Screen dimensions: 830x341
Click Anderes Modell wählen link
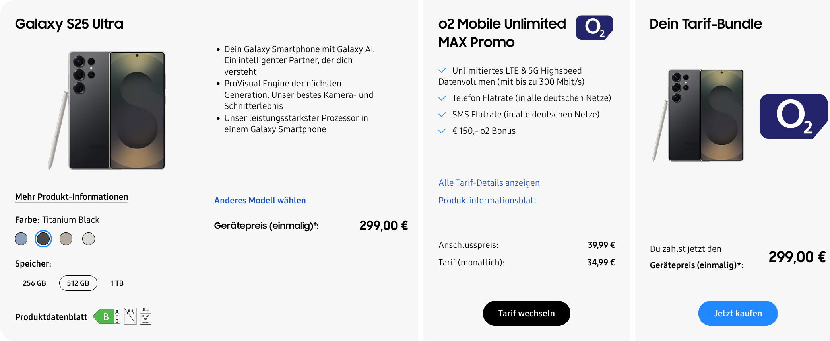pyautogui.click(x=260, y=200)
